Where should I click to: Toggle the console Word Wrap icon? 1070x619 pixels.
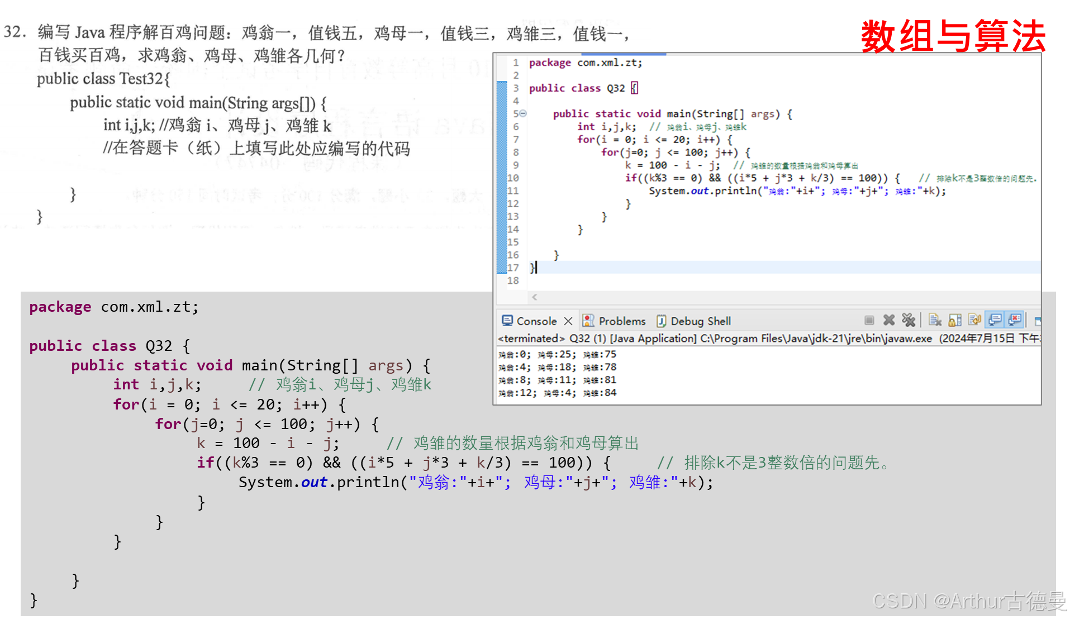[974, 320]
